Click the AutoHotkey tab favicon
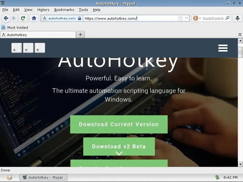Screen dimensions: 243x182 [4, 35]
